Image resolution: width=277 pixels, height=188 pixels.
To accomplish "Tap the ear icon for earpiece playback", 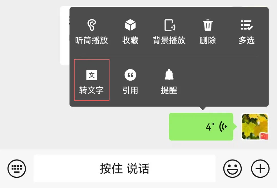I will coord(92,25).
